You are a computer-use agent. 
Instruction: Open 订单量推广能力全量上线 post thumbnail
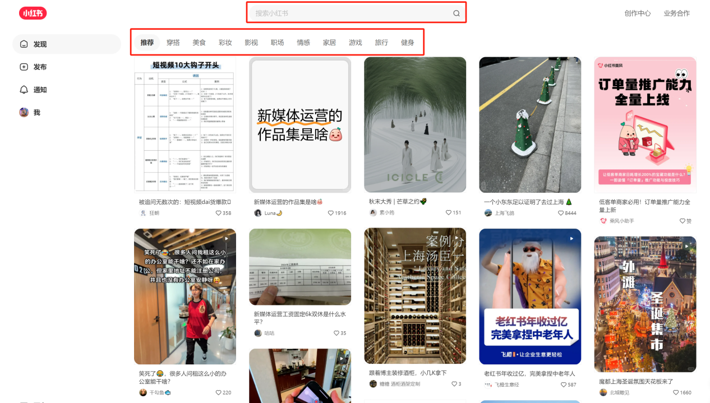click(646, 124)
